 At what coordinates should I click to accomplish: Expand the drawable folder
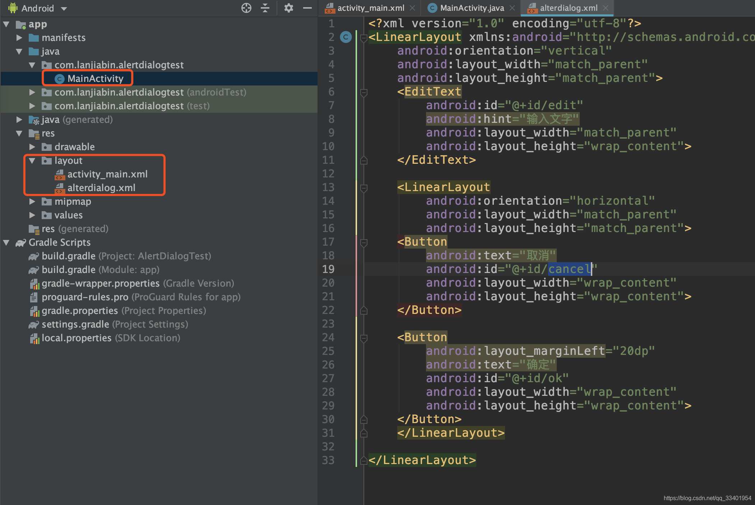point(32,147)
